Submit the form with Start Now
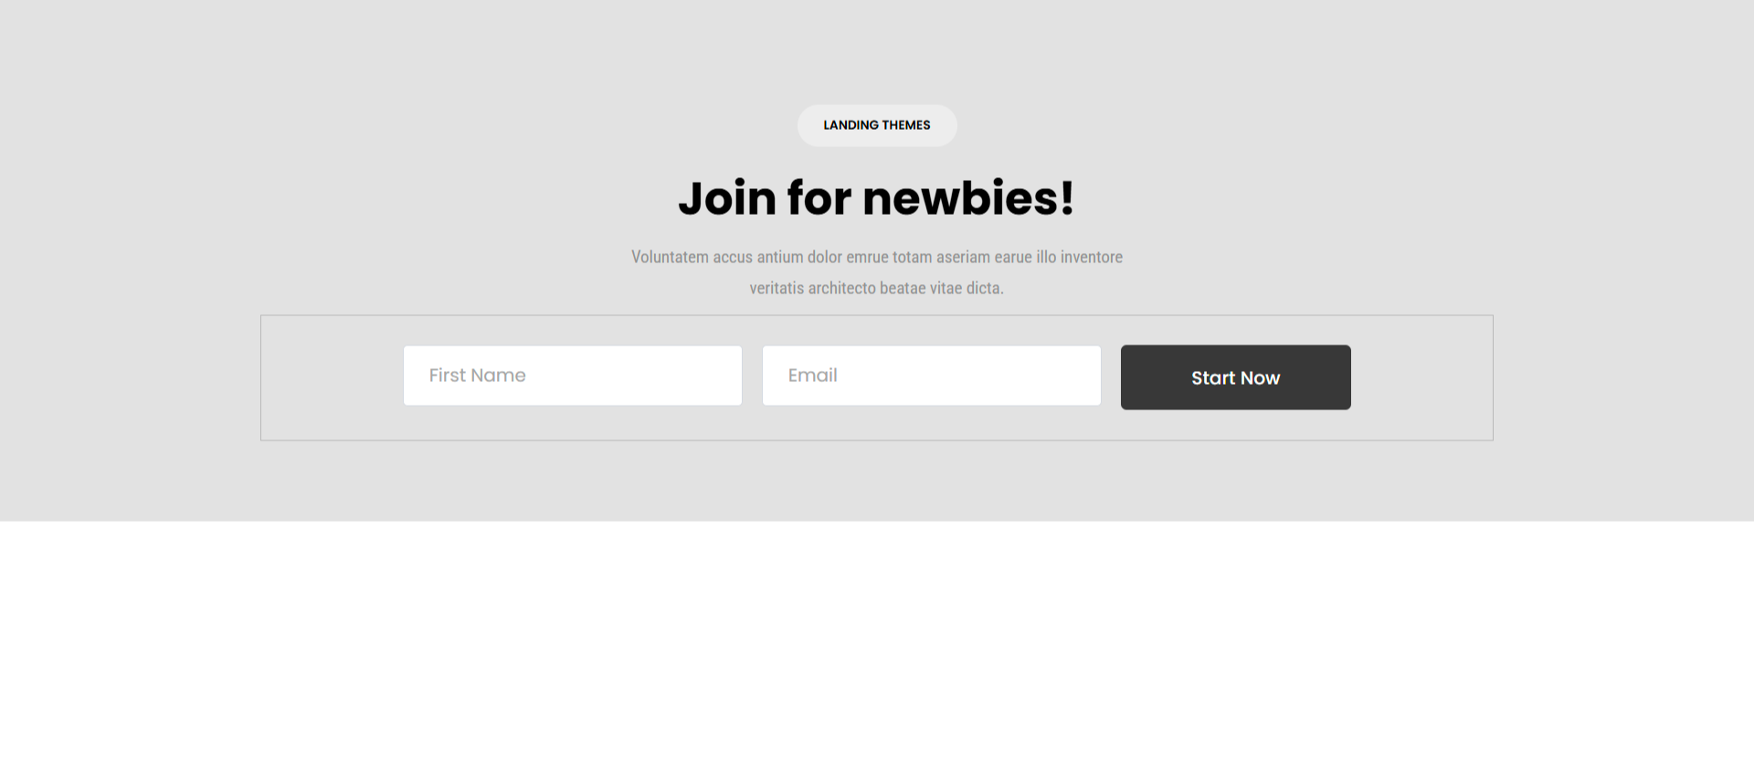 tap(1235, 377)
